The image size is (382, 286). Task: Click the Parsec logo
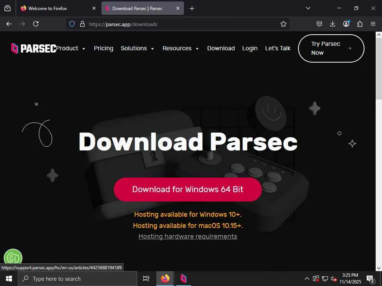click(34, 48)
